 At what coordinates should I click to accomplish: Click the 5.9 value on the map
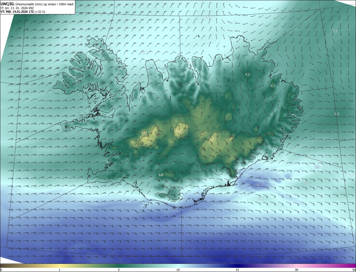tap(337, 114)
